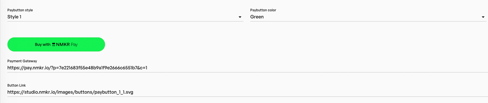Click the NMKR logo icon inside pay button
The image size is (488, 103).
tap(54, 44)
